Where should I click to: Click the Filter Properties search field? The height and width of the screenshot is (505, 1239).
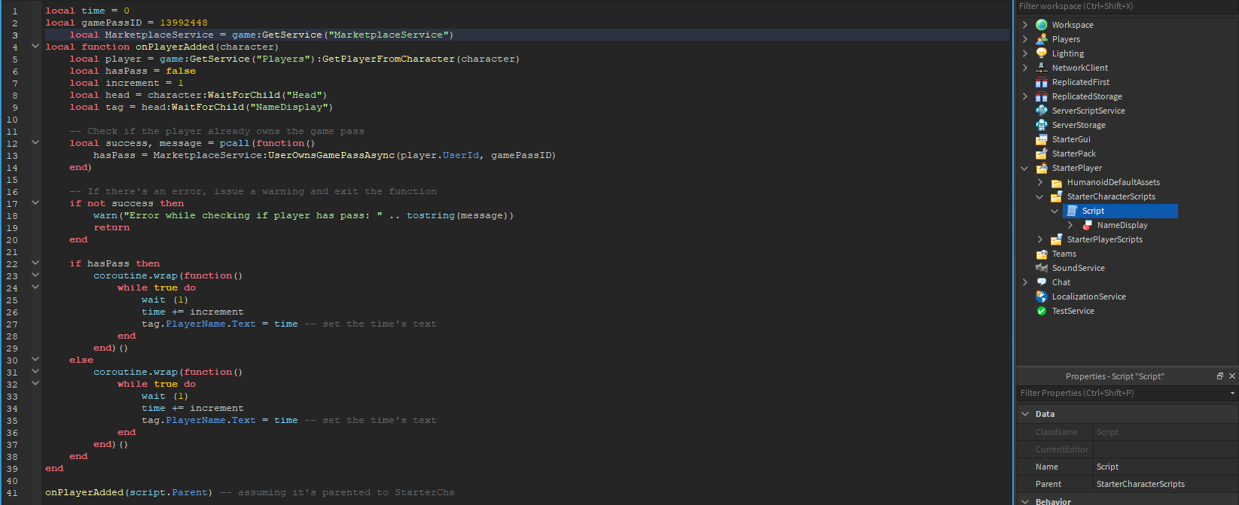click(1122, 393)
